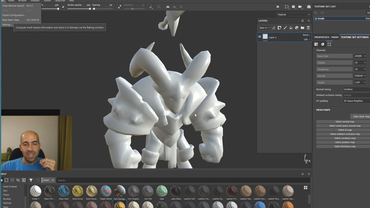Viewport: 370px width, 208px height.
Task: Undock the Layers panel
Action: [302, 21]
